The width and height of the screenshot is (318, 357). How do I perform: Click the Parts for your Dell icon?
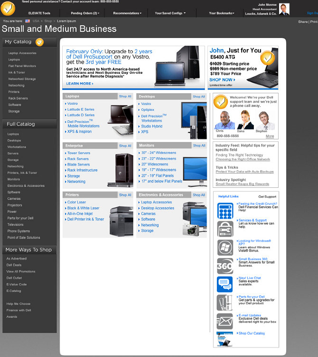[225, 303]
